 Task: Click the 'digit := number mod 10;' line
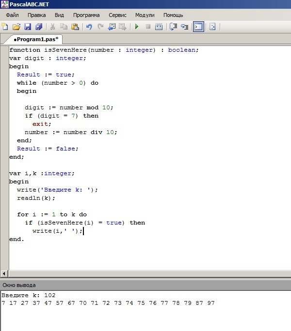click(x=69, y=107)
